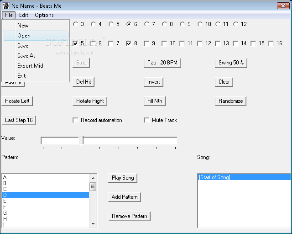Click Tap 120 BPM button
292x234 pixels.
162,63
